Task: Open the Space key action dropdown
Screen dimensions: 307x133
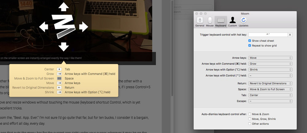Action: [270, 89]
